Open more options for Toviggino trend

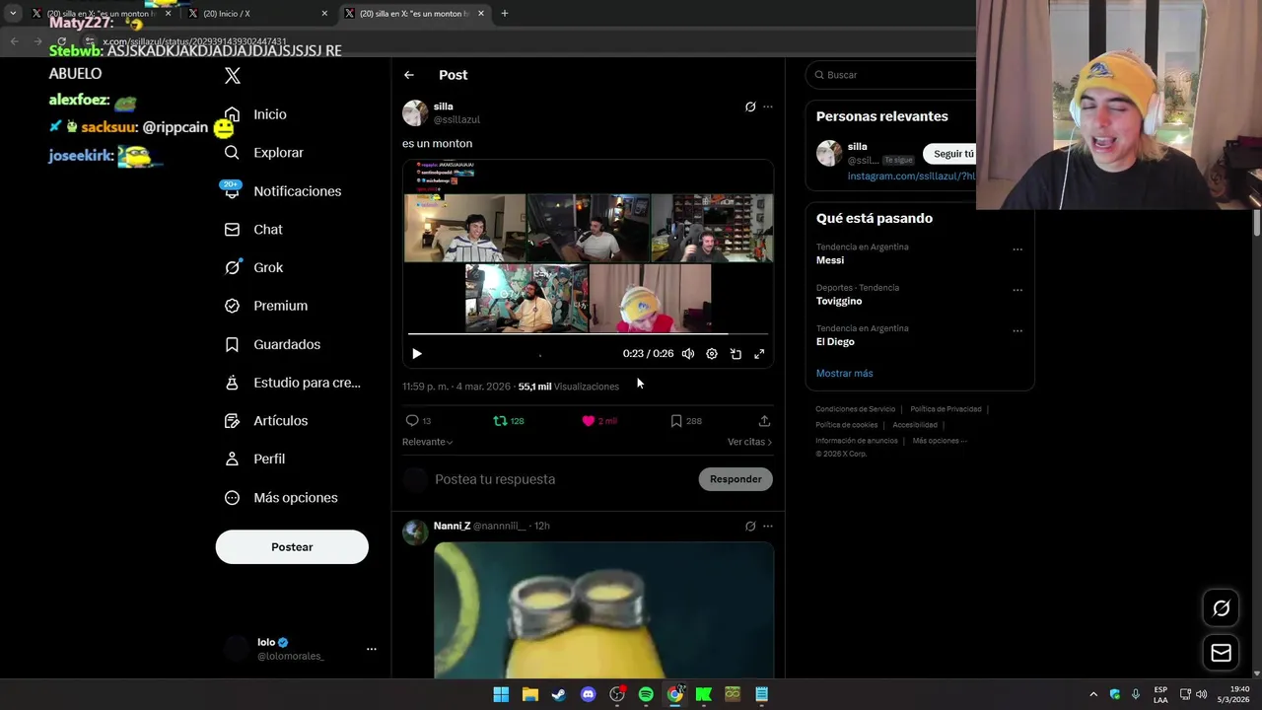pyautogui.click(x=1017, y=291)
